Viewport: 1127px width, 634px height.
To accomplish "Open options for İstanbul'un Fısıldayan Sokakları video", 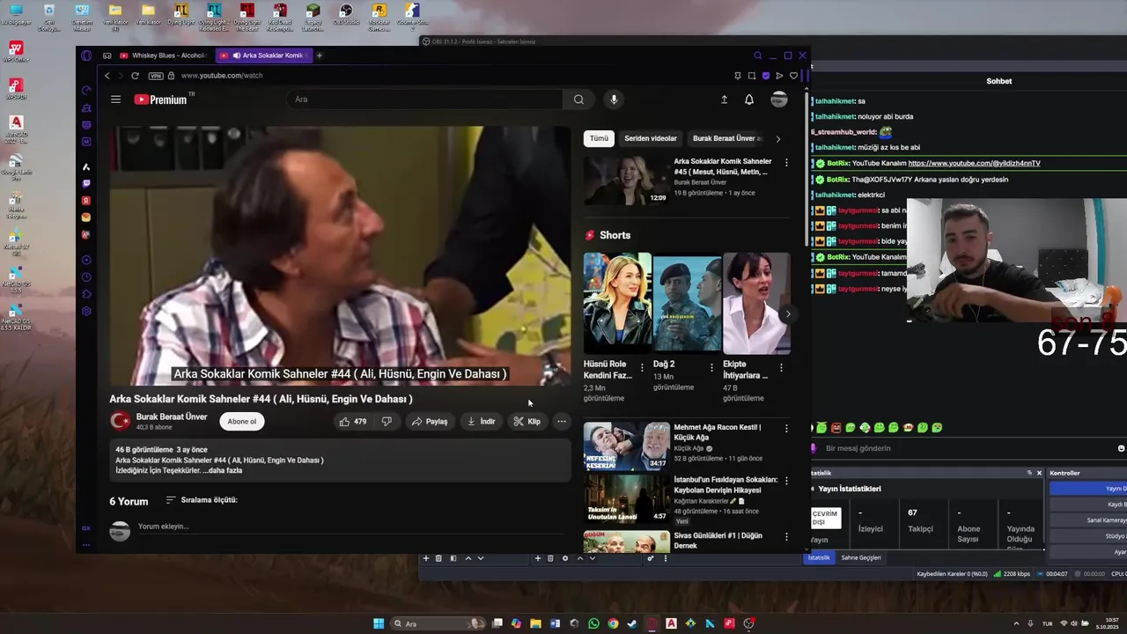I will click(x=786, y=482).
